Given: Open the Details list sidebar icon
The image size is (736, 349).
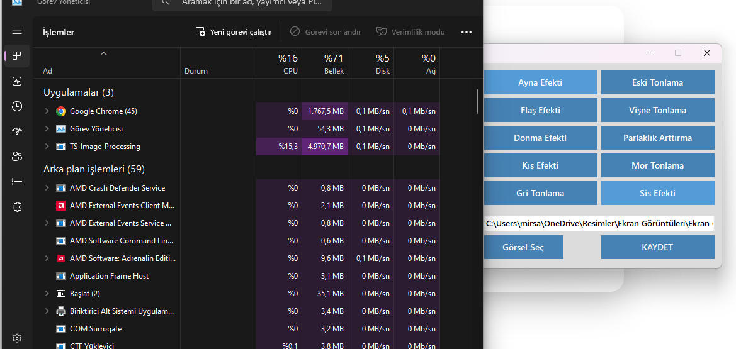Looking at the screenshot, I should click(17, 182).
